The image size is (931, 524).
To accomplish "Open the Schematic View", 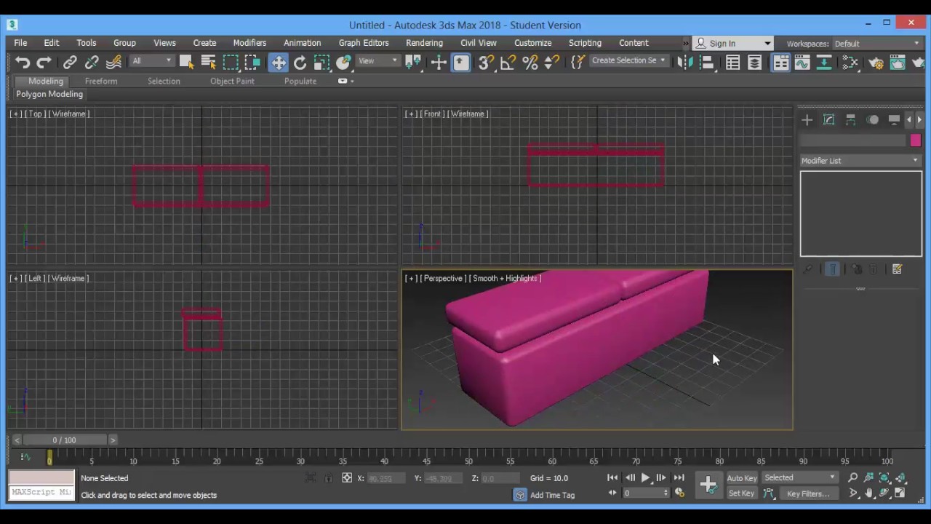I will pos(824,63).
